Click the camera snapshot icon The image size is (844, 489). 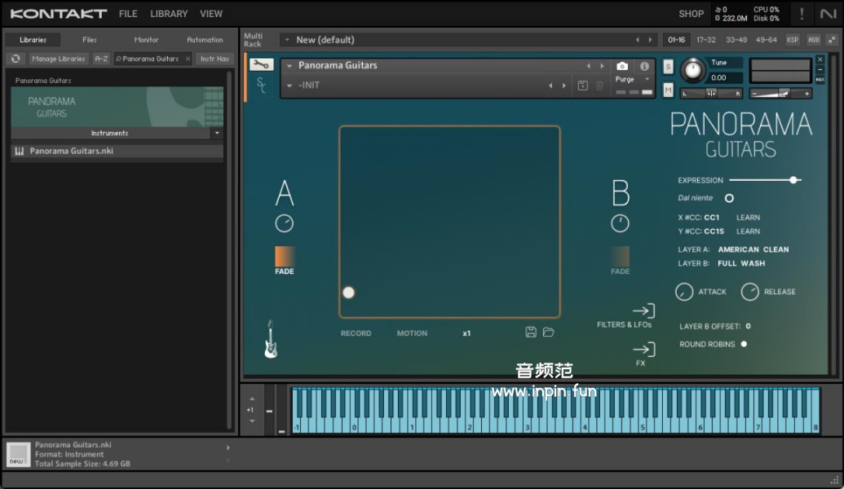coord(622,66)
